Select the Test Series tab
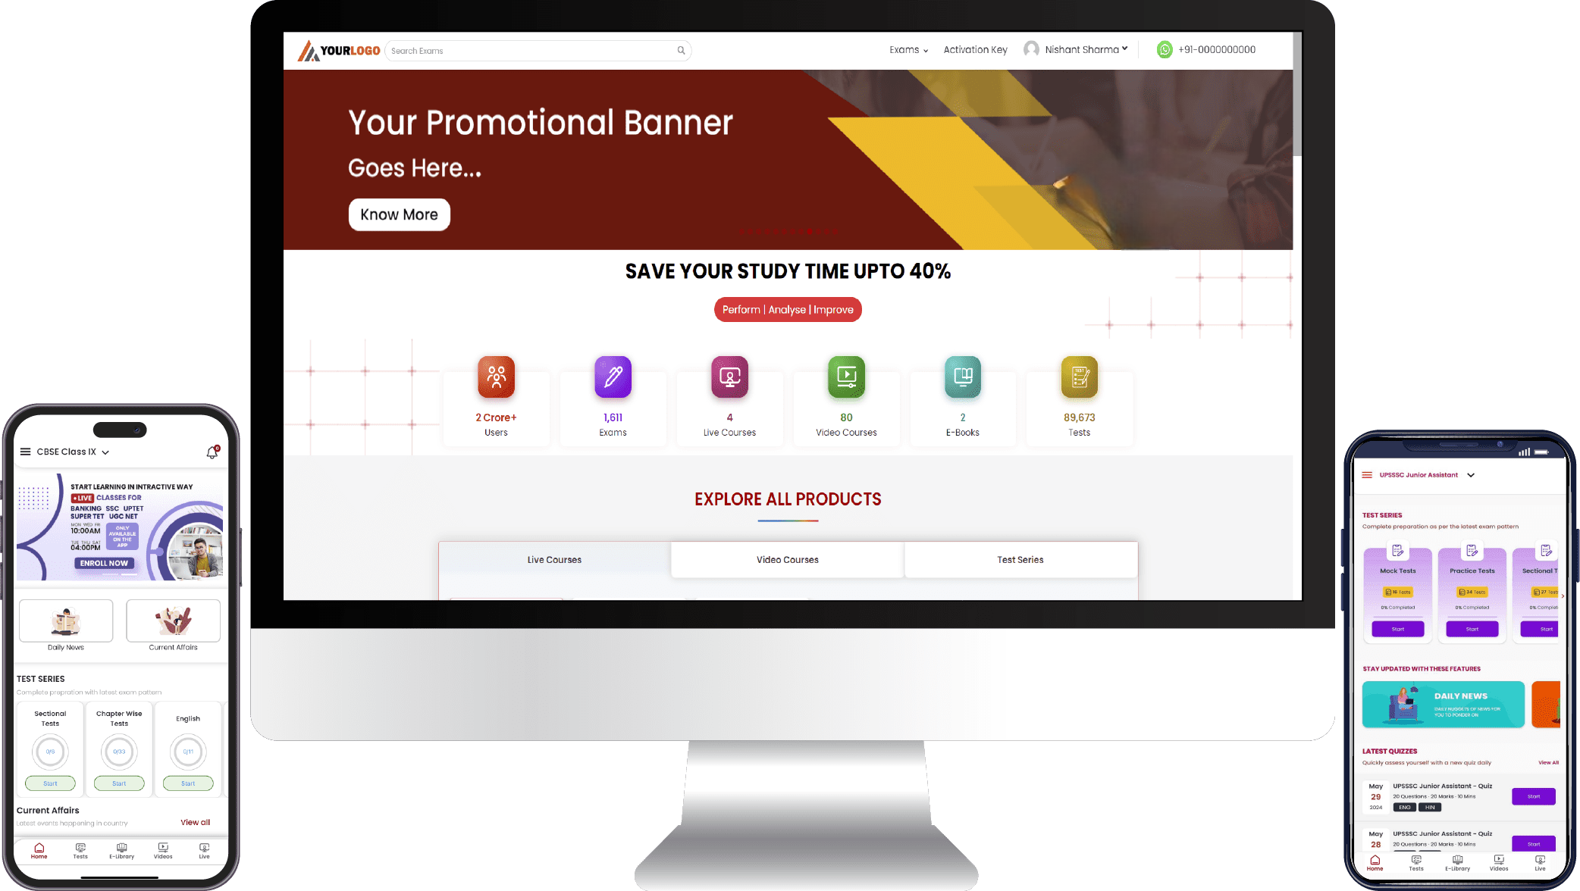The height and width of the screenshot is (891, 1580). (1020, 559)
